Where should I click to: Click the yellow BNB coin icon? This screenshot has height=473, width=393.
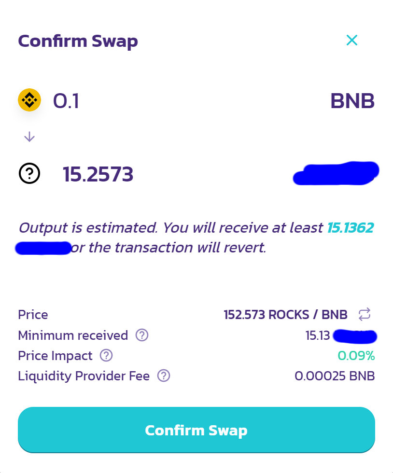[29, 100]
